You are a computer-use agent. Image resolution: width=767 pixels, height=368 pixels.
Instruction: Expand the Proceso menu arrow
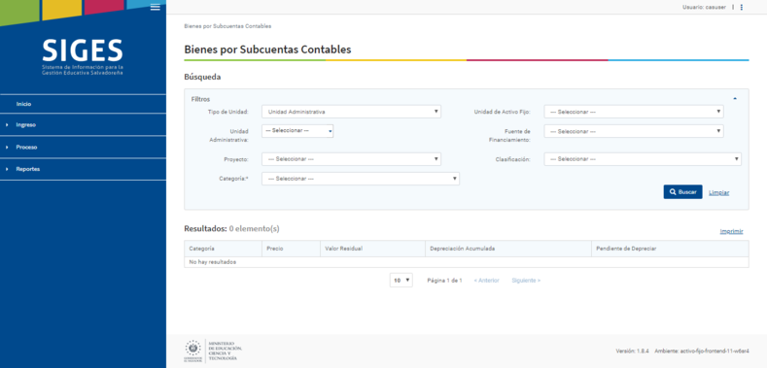pyautogui.click(x=8, y=147)
